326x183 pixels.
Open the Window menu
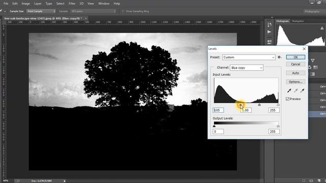pyautogui.click(x=104, y=4)
